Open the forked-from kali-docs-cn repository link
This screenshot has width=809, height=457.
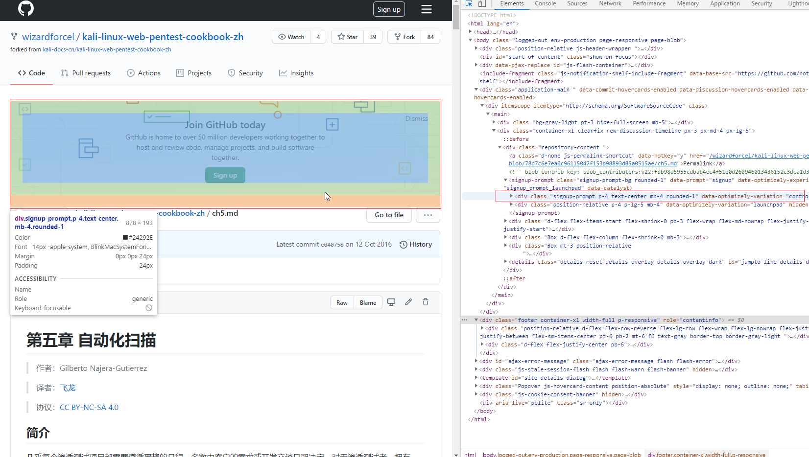(x=107, y=49)
